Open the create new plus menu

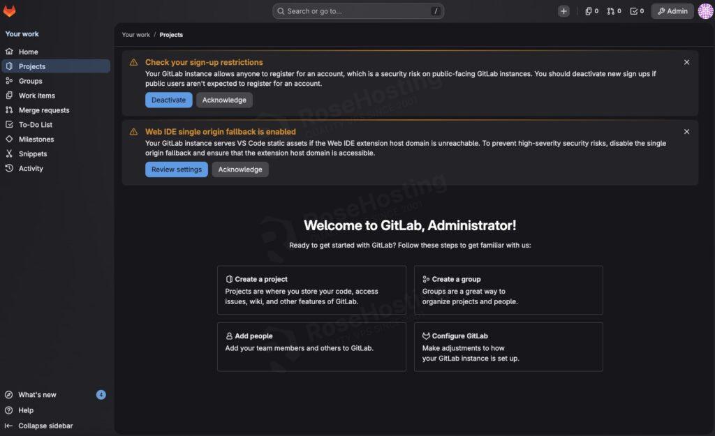tap(563, 11)
